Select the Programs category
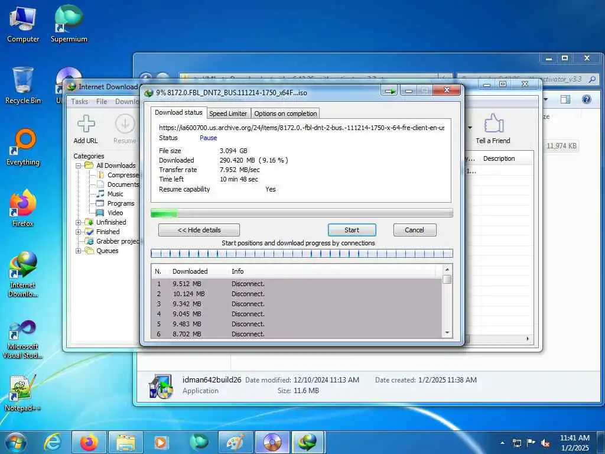 [x=121, y=203]
